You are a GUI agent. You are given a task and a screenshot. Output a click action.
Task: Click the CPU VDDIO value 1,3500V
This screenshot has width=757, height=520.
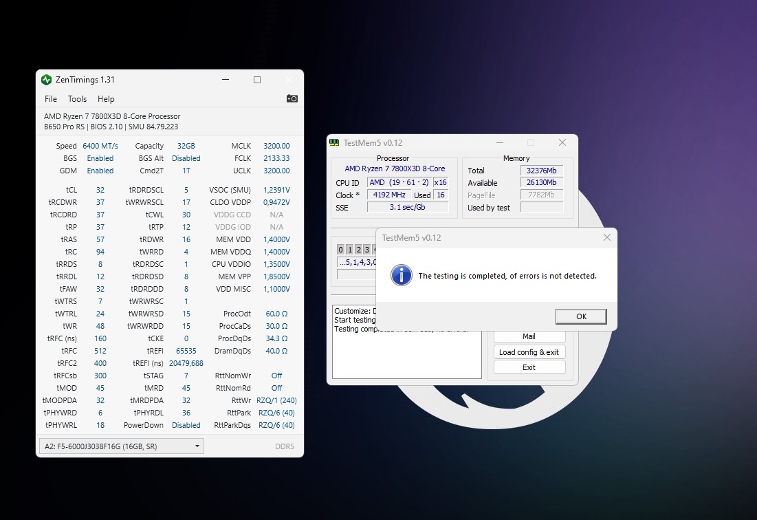tap(276, 265)
